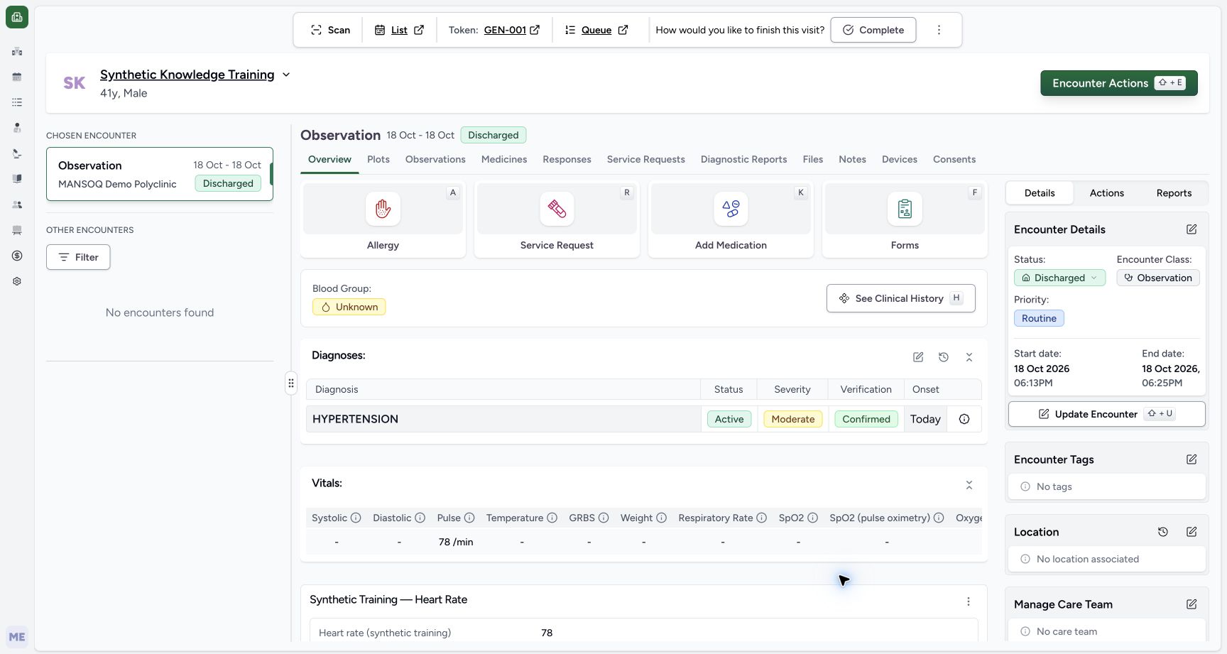Edit Encounter Tags with pencil icon
1227x654 pixels.
click(1191, 459)
